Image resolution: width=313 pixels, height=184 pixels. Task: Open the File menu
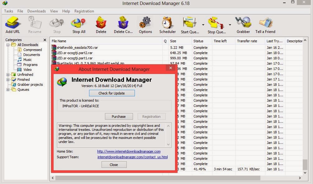coord(20,11)
